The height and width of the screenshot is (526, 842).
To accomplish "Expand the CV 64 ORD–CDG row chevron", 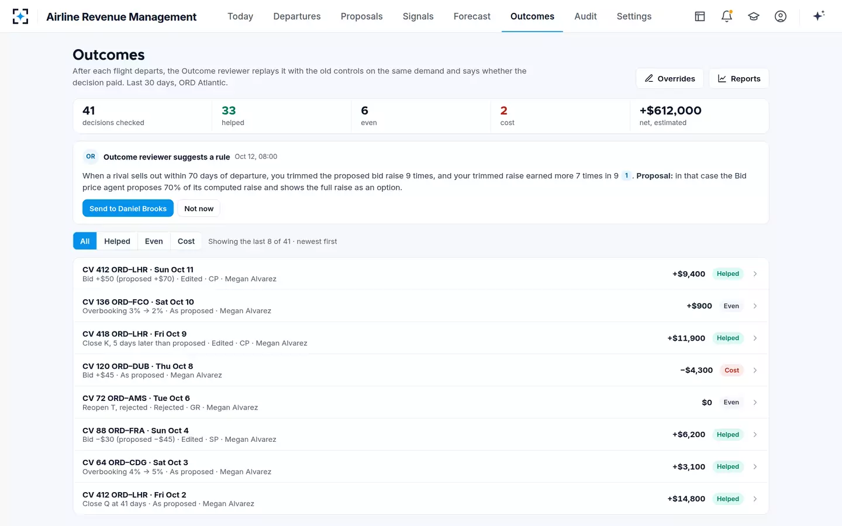I will tap(755, 466).
